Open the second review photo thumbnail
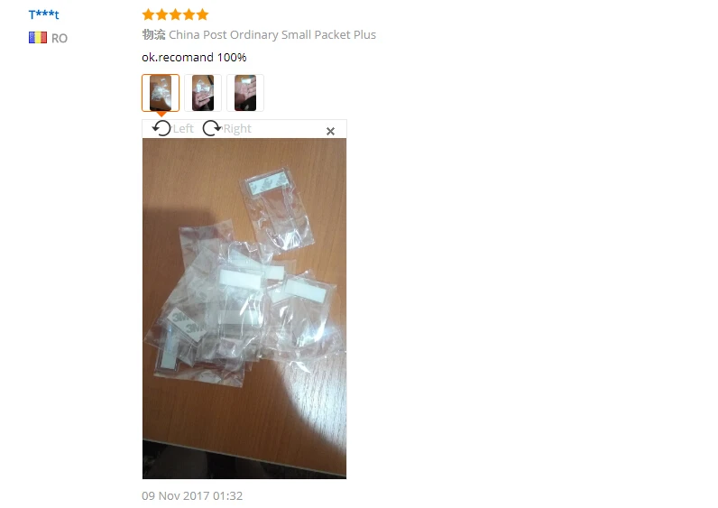This screenshot has width=718, height=508. click(203, 93)
